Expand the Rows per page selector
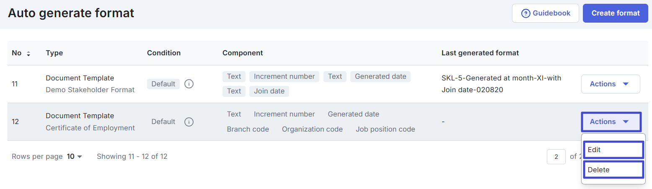 point(75,156)
